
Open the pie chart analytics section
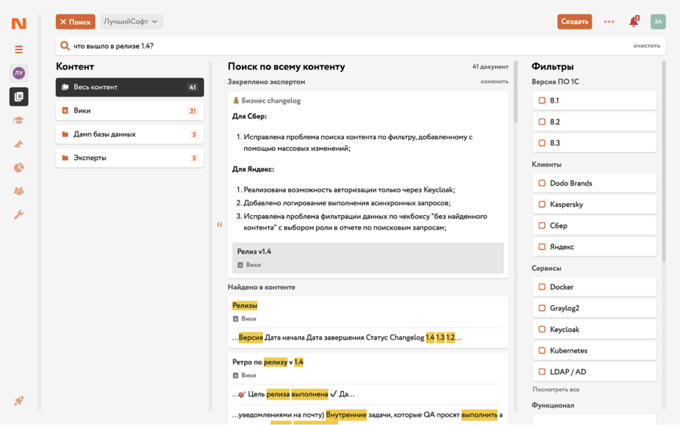click(x=19, y=168)
